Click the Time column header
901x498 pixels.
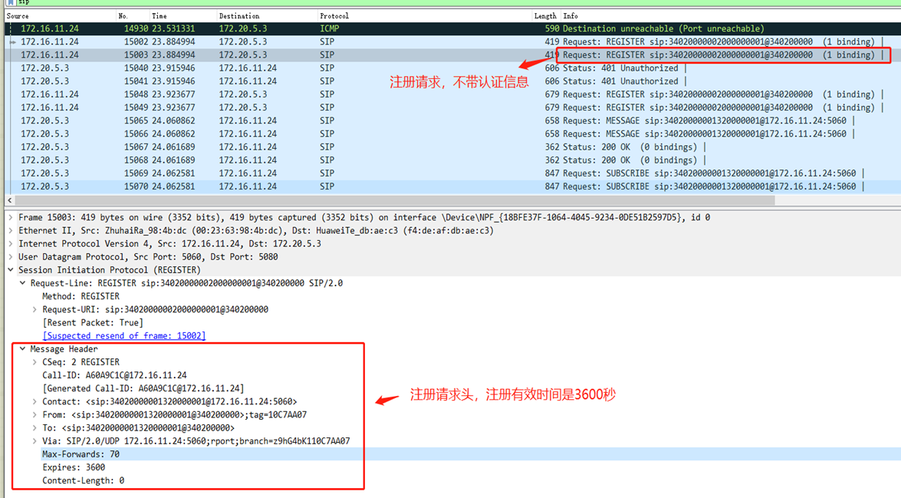(159, 16)
